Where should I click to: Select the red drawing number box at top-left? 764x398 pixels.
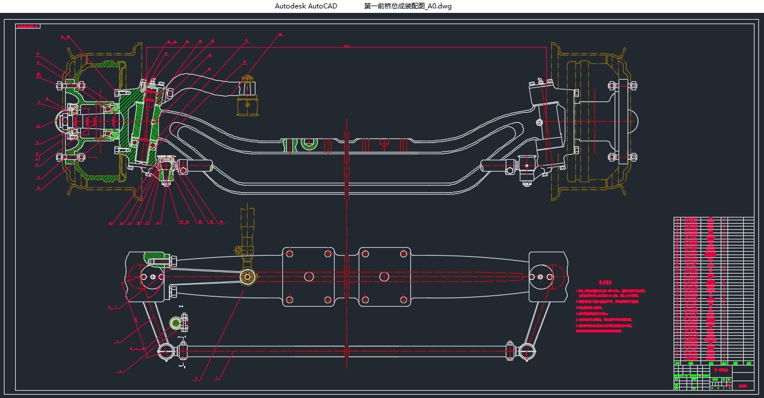[x=28, y=26]
